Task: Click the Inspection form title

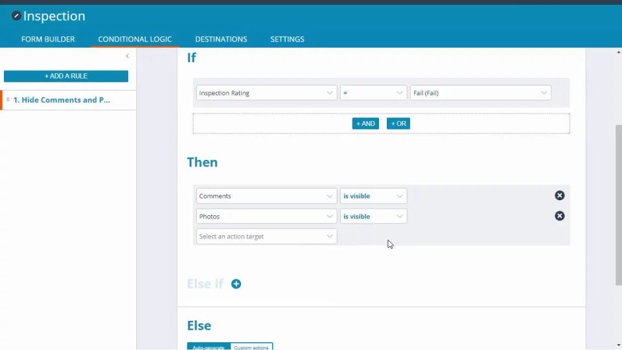Action: coord(54,16)
